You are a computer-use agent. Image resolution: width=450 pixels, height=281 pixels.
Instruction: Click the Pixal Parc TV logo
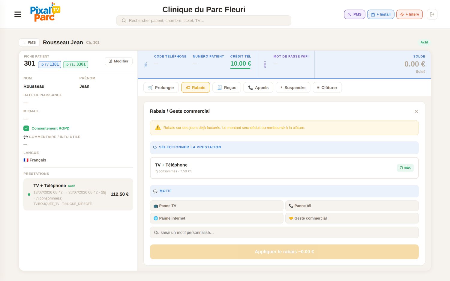point(45,12)
